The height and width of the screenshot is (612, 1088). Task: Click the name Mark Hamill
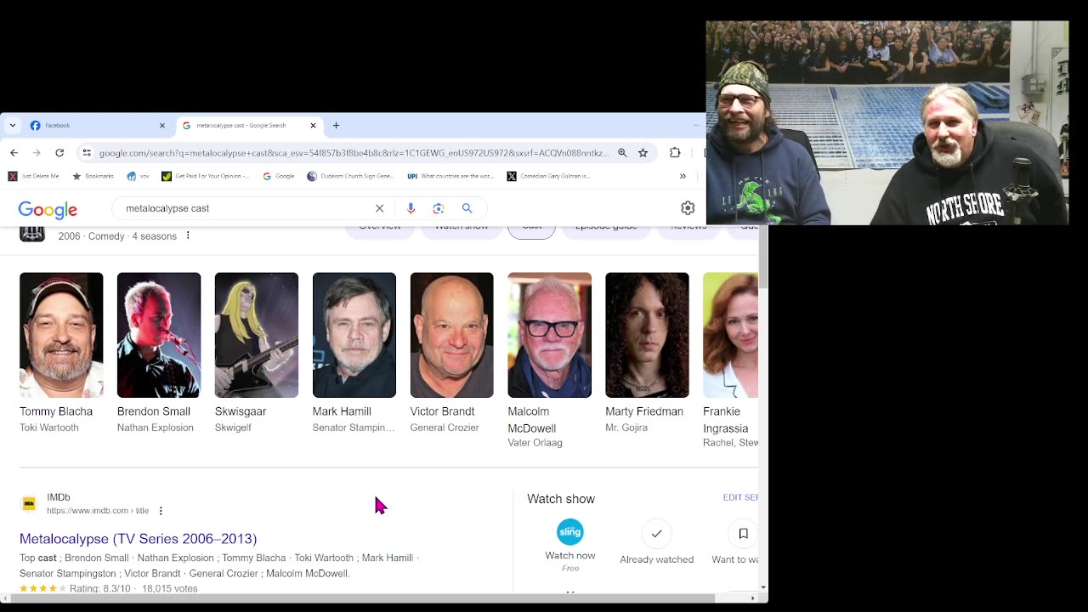(x=342, y=411)
